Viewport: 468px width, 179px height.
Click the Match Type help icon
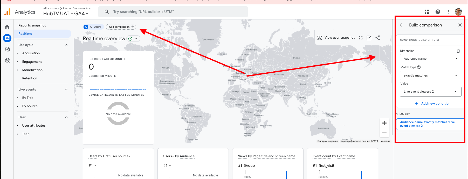419,67
